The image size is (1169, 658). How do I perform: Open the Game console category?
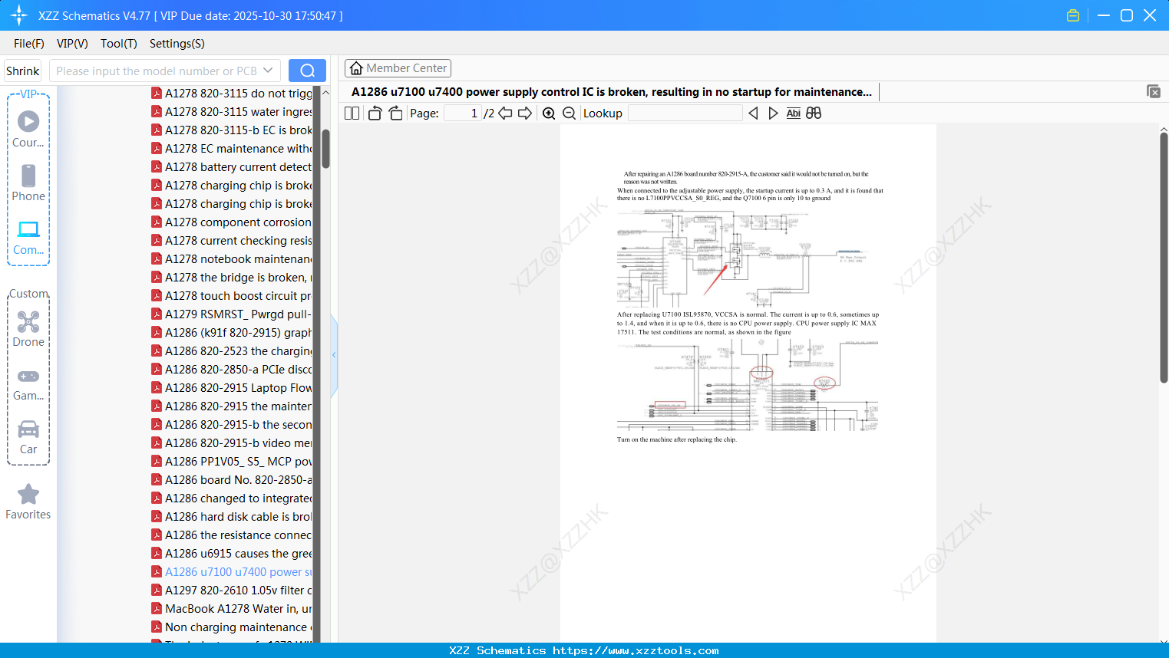(28, 383)
